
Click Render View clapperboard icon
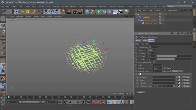(x=69, y=12)
